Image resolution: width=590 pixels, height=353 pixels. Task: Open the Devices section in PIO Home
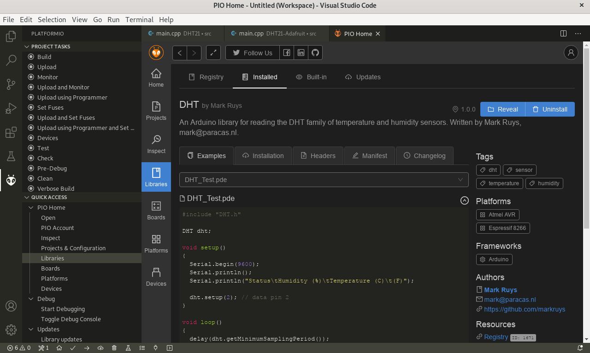(x=156, y=277)
